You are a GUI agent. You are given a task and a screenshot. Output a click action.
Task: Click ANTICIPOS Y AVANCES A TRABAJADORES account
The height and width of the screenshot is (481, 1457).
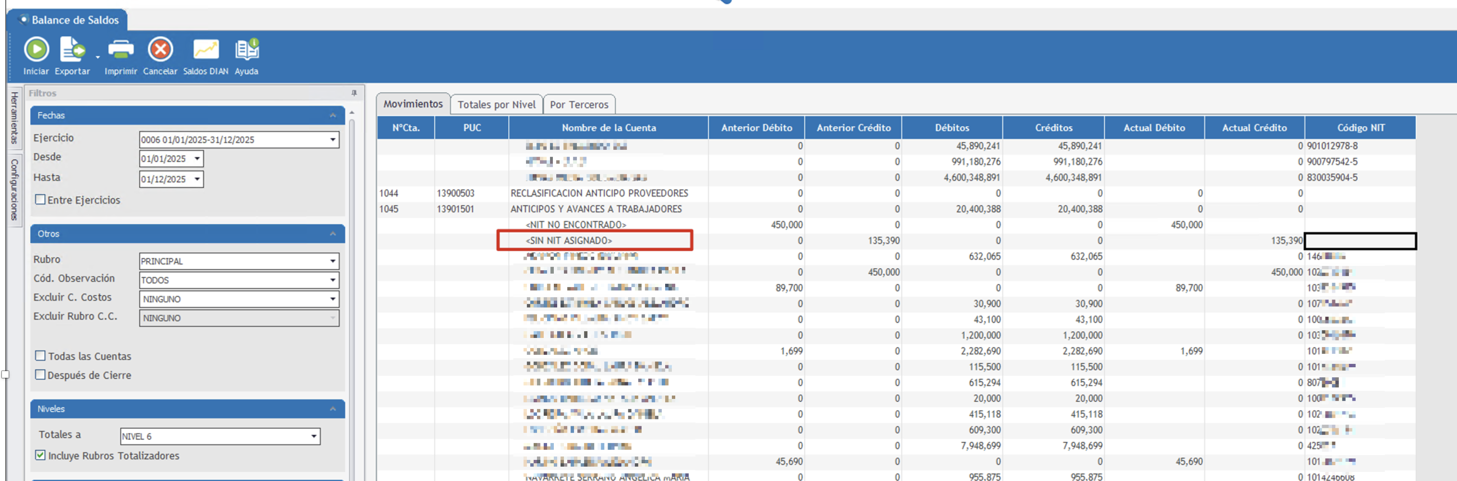tap(596, 209)
